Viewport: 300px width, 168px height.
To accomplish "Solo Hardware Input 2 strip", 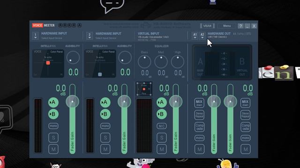I will (105, 138).
